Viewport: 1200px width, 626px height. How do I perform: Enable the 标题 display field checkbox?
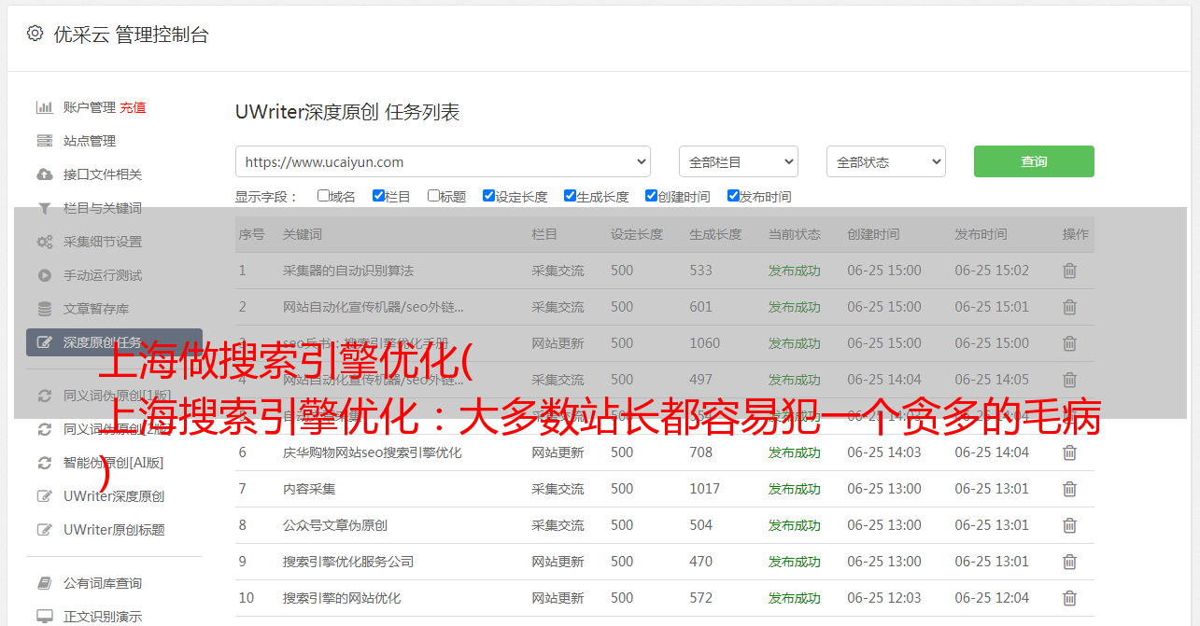433,196
